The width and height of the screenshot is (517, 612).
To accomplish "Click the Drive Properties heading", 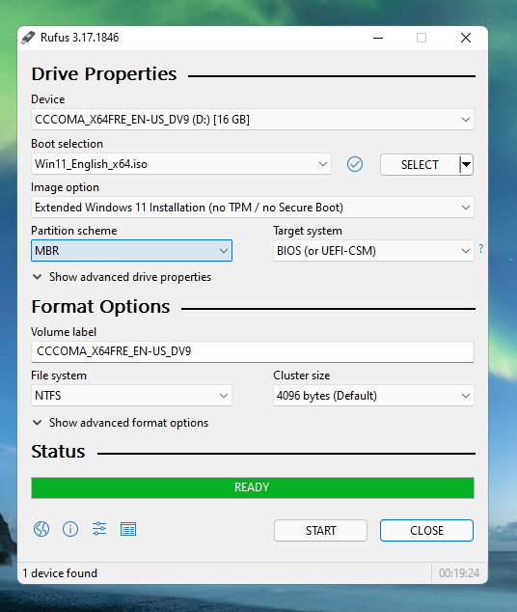I will [x=104, y=73].
